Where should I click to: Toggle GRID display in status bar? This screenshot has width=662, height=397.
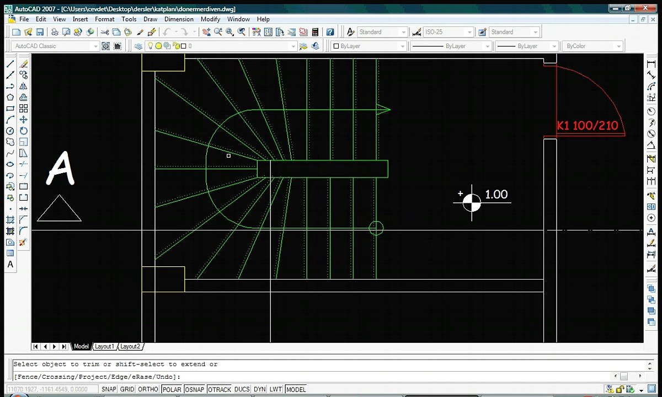pos(127,389)
